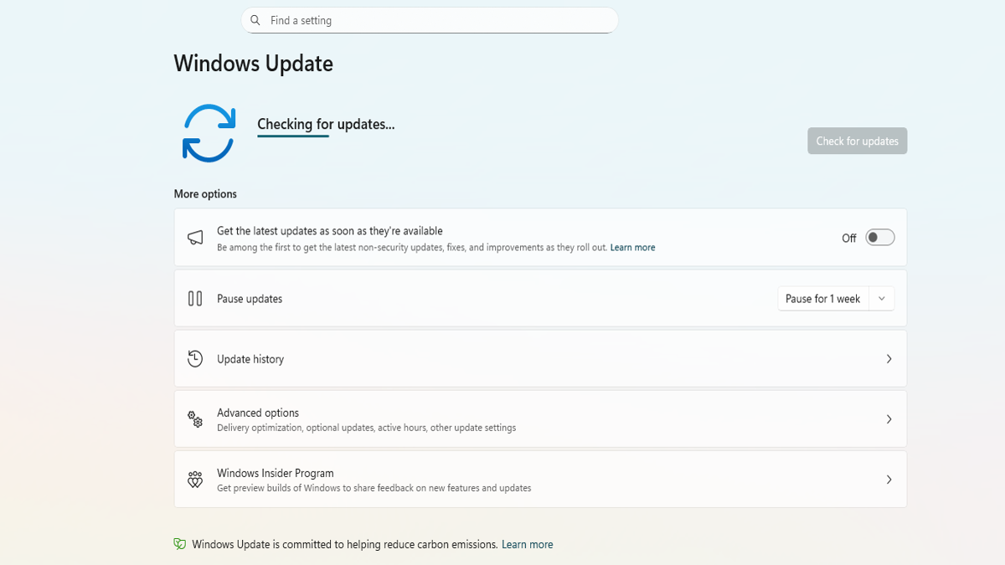
Task: Open Advanced options via its chevron
Action: (889, 419)
